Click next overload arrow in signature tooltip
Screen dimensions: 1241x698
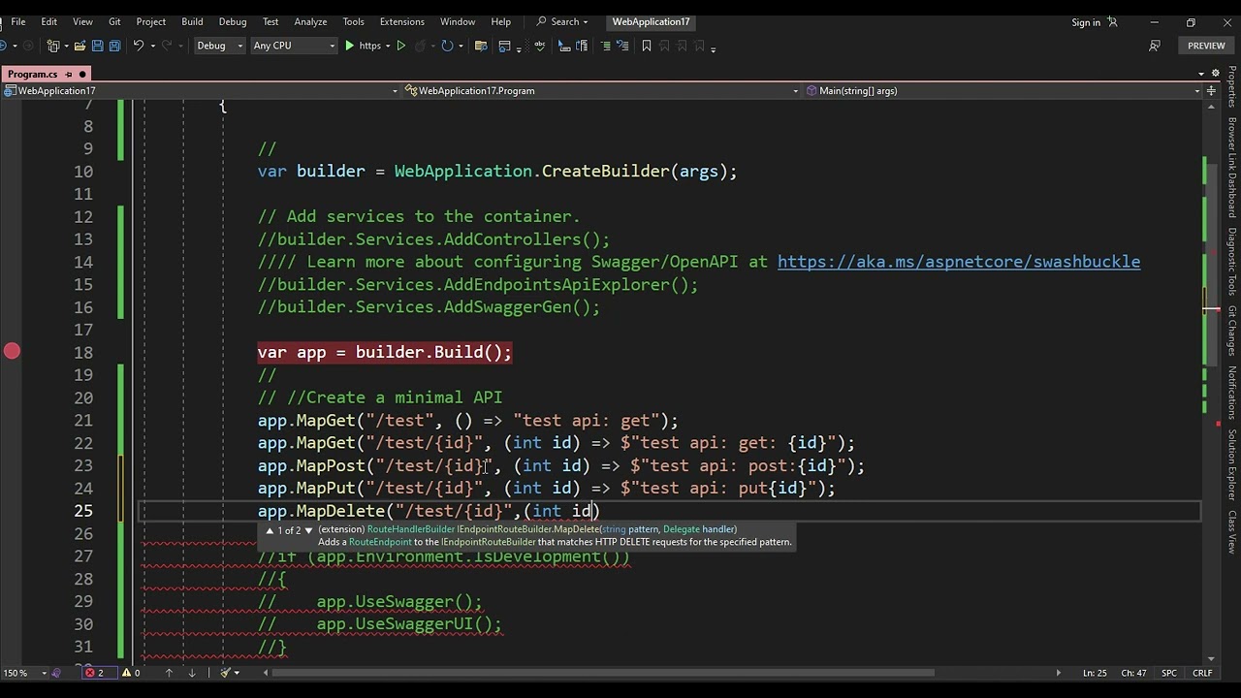(x=308, y=530)
